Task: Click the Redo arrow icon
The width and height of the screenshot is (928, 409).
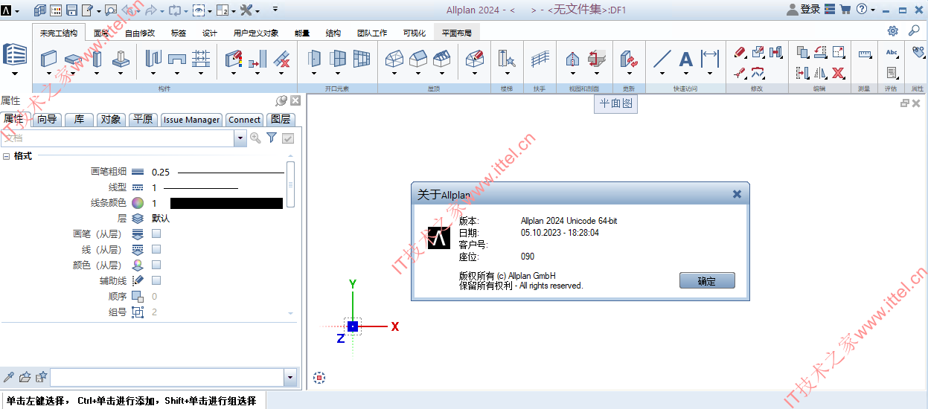Action: click(x=151, y=10)
